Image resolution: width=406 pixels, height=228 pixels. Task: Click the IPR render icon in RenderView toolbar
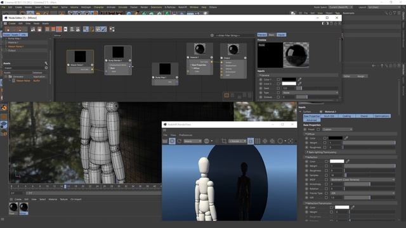click(x=172, y=141)
